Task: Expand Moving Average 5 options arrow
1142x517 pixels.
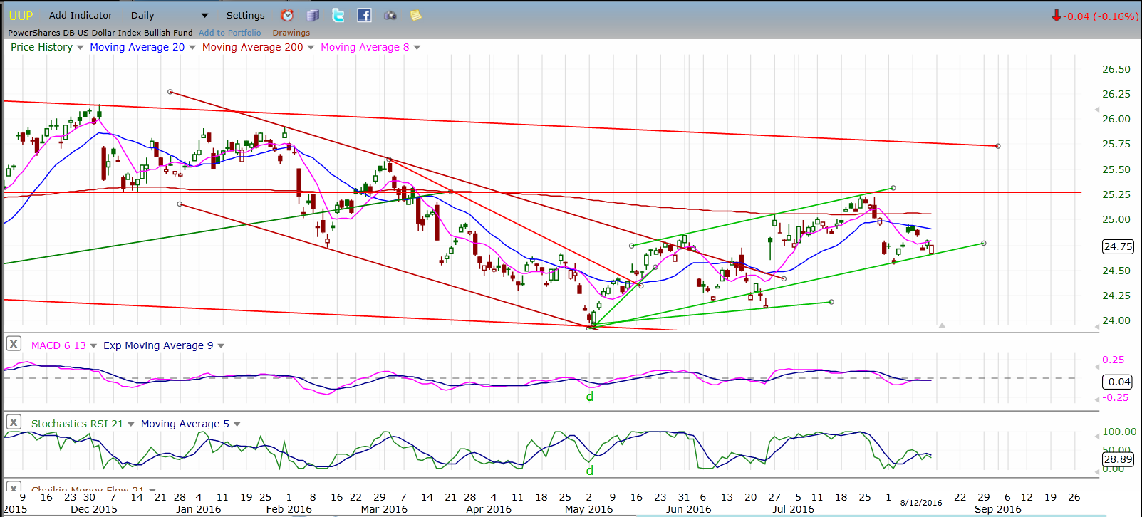Action: [x=237, y=424]
